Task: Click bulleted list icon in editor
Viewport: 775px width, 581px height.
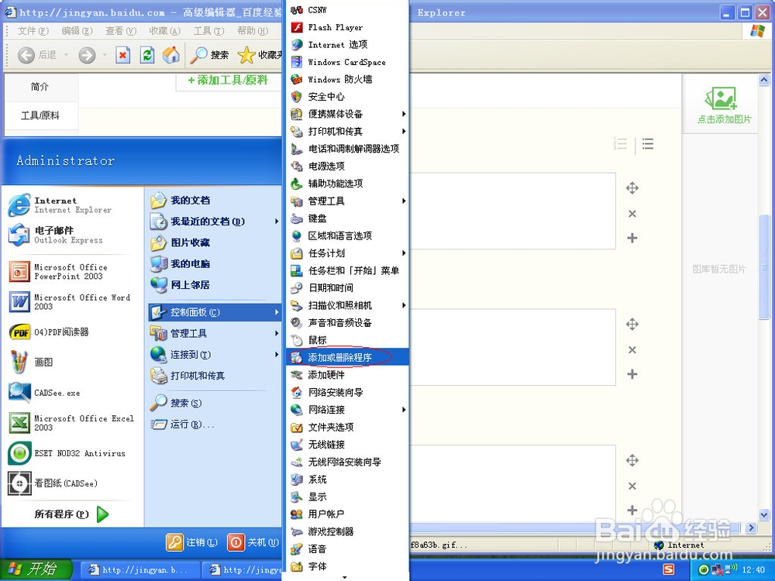Action: (647, 144)
